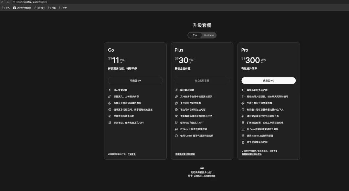Click memory icon beside 记住用户目标和过往对话
The height and width of the screenshot is (191, 349).
[176, 110]
